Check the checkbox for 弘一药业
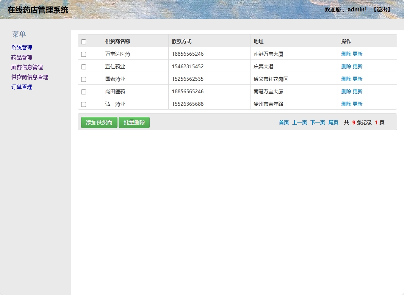 click(83, 104)
